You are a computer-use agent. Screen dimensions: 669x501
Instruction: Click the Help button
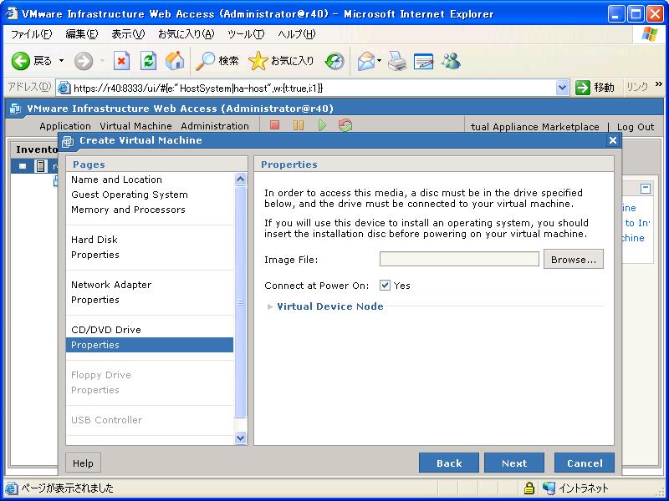83,463
